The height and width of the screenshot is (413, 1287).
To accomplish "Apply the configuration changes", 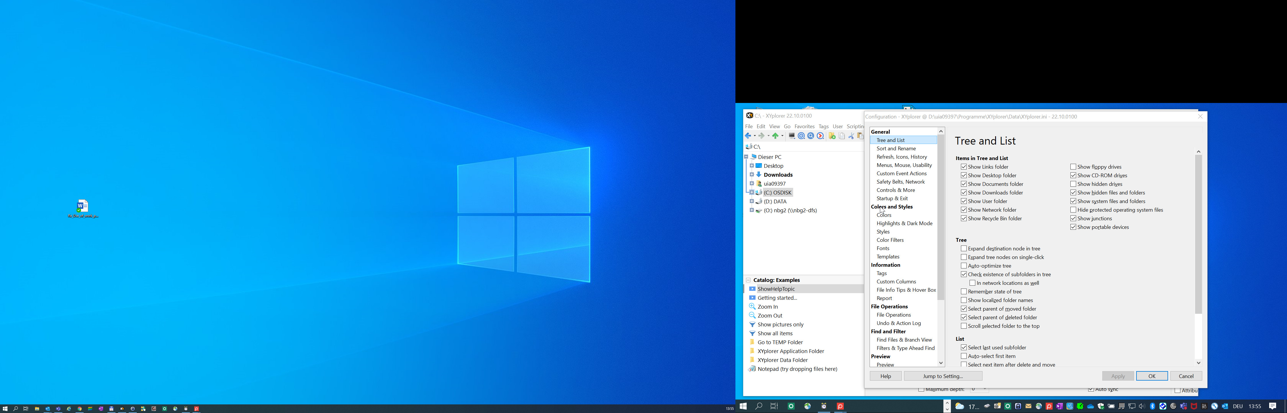I will [1118, 376].
